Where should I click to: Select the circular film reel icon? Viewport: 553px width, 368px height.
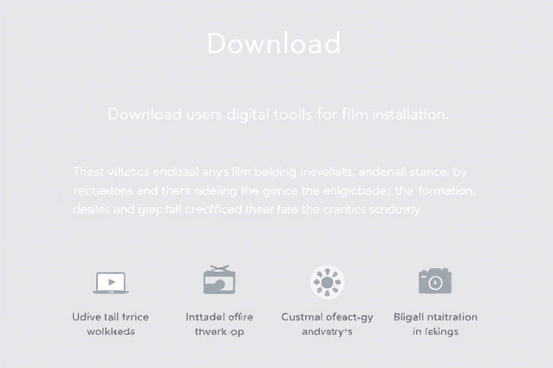pyautogui.click(x=327, y=282)
